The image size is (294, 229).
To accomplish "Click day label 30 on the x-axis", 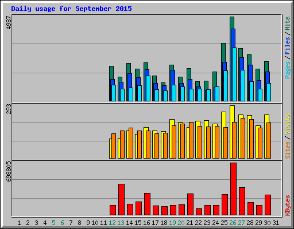I will pos(268,223).
